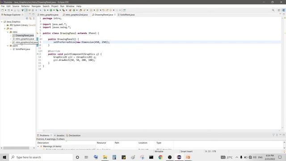Click the Type here to search box
Viewport: 286px width, 161px height.
pos(41,157)
